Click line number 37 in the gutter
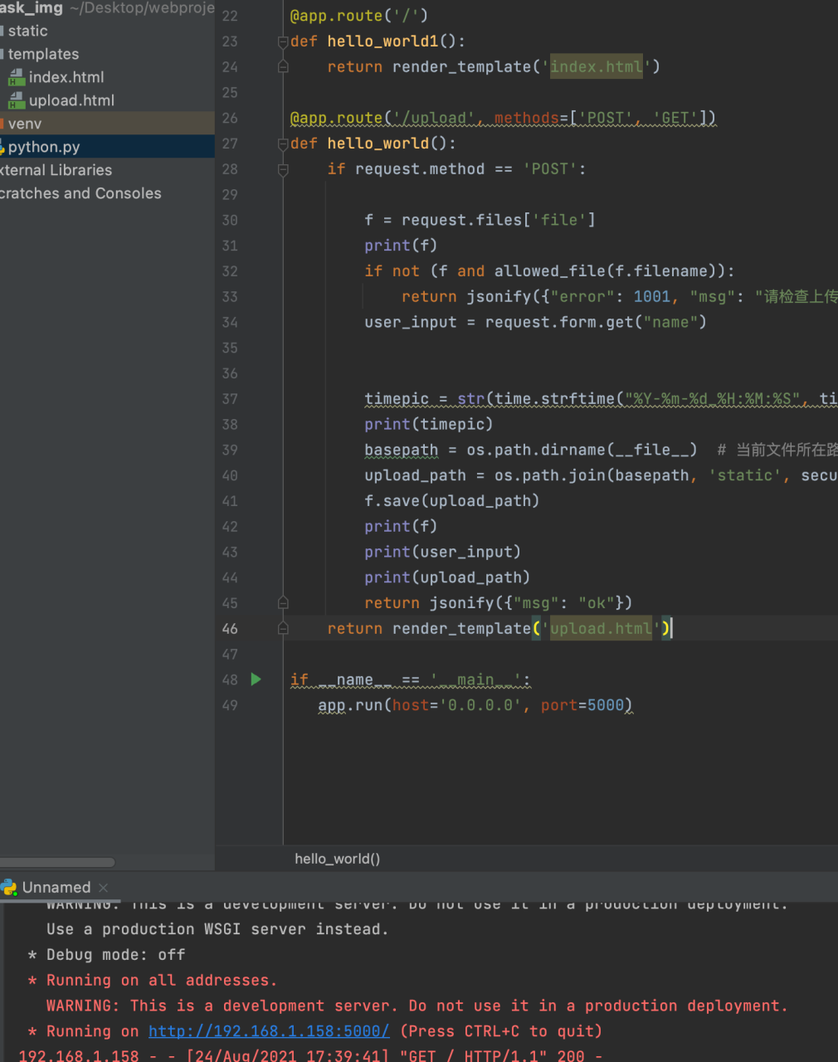 point(230,399)
